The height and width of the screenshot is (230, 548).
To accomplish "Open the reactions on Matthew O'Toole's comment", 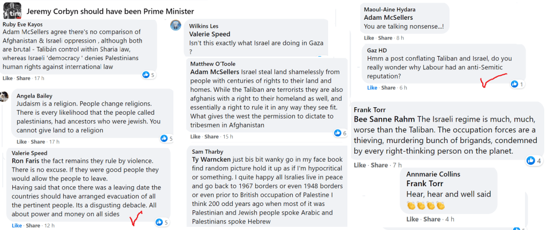I will click(338, 133).
